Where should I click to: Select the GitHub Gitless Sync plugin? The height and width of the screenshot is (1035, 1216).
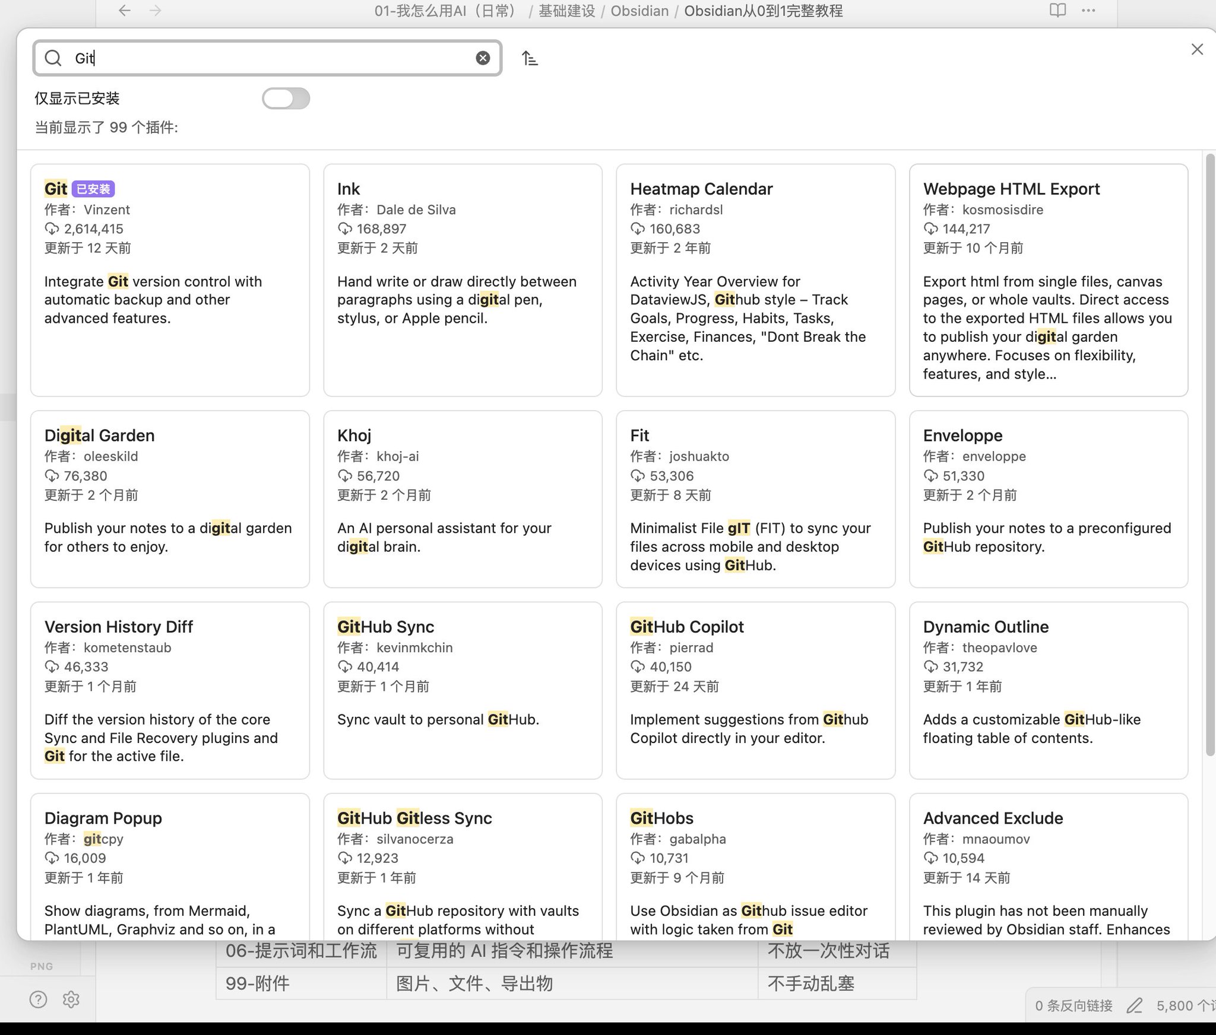click(x=463, y=867)
